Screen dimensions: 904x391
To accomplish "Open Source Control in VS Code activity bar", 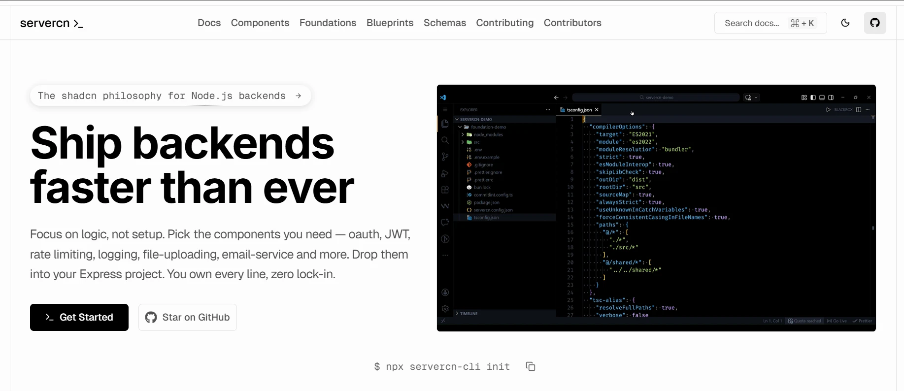I will [x=445, y=157].
